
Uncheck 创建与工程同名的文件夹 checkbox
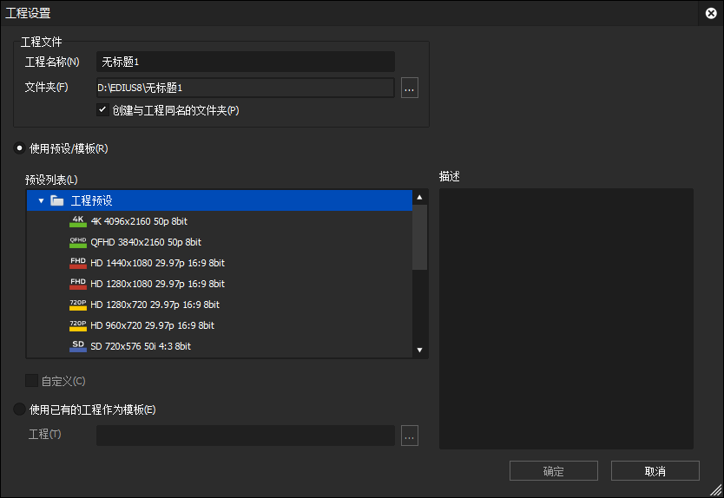click(x=102, y=110)
